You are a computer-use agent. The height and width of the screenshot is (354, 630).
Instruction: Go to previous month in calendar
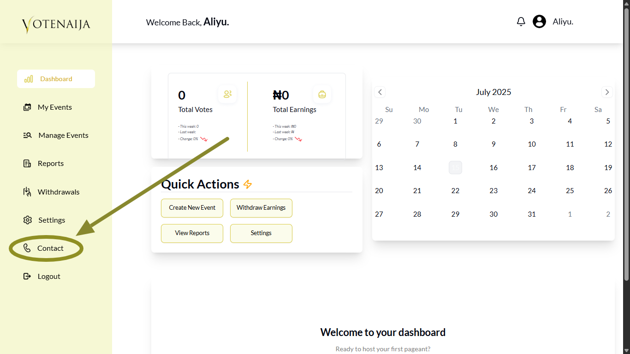point(380,92)
